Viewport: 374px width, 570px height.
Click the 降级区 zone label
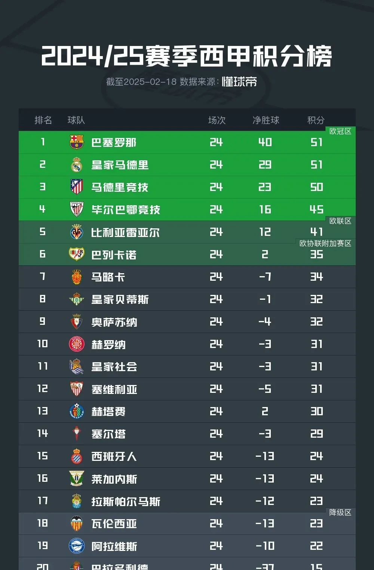click(340, 512)
